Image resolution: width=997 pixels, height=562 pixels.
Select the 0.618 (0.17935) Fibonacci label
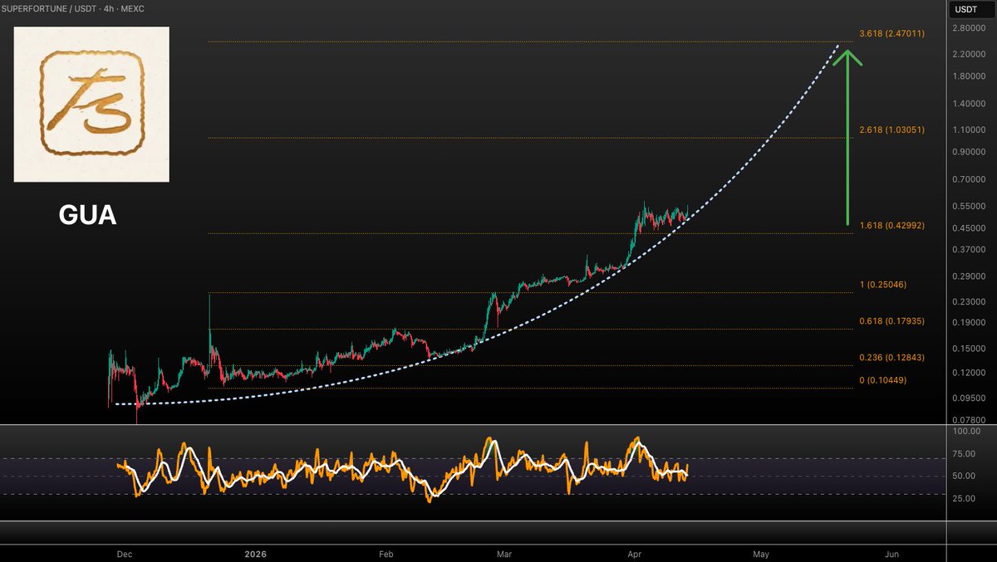891,321
